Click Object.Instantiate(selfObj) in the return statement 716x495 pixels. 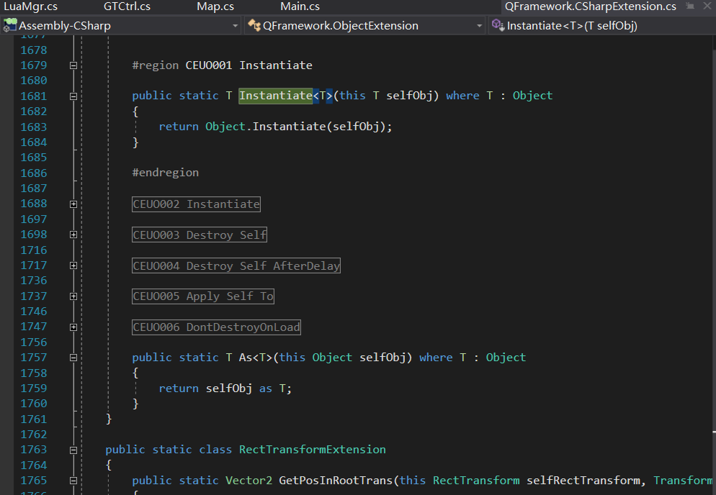point(295,127)
